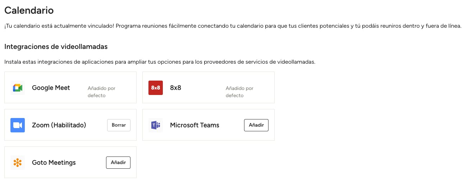
Task: Click the blue Zoom camera icon
Action: tap(18, 125)
